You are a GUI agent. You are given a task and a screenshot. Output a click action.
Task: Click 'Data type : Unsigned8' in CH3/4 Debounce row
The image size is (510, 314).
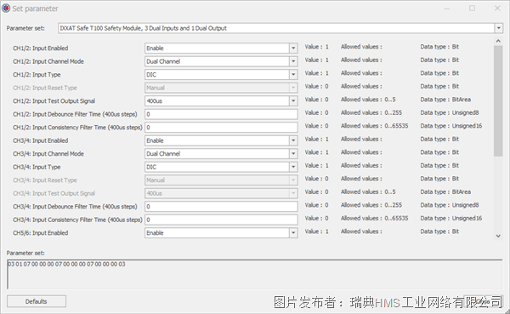pos(450,205)
